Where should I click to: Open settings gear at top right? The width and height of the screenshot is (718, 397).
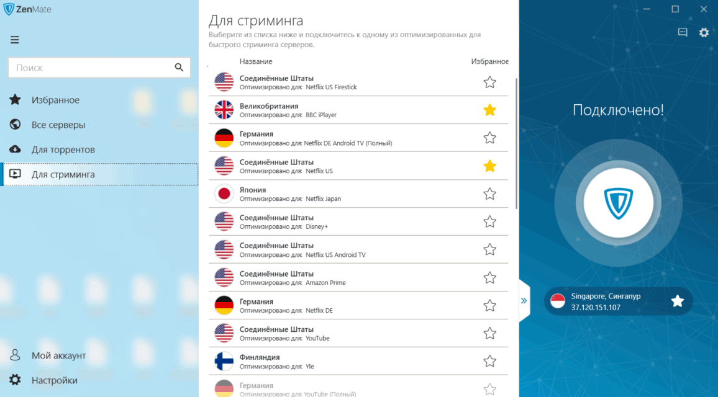click(704, 32)
